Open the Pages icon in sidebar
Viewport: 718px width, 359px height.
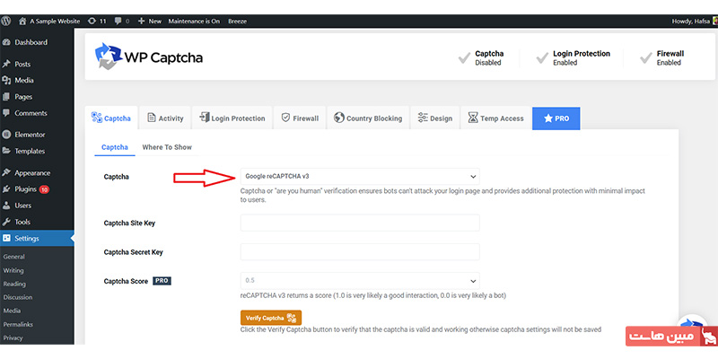pyautogui.click(x=6, y=97)
